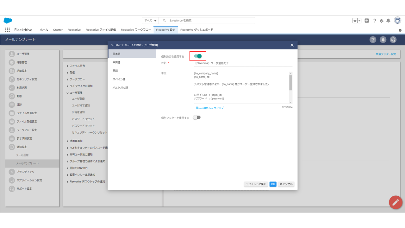Expand the ワークフロー tree node

pos(67,79)
